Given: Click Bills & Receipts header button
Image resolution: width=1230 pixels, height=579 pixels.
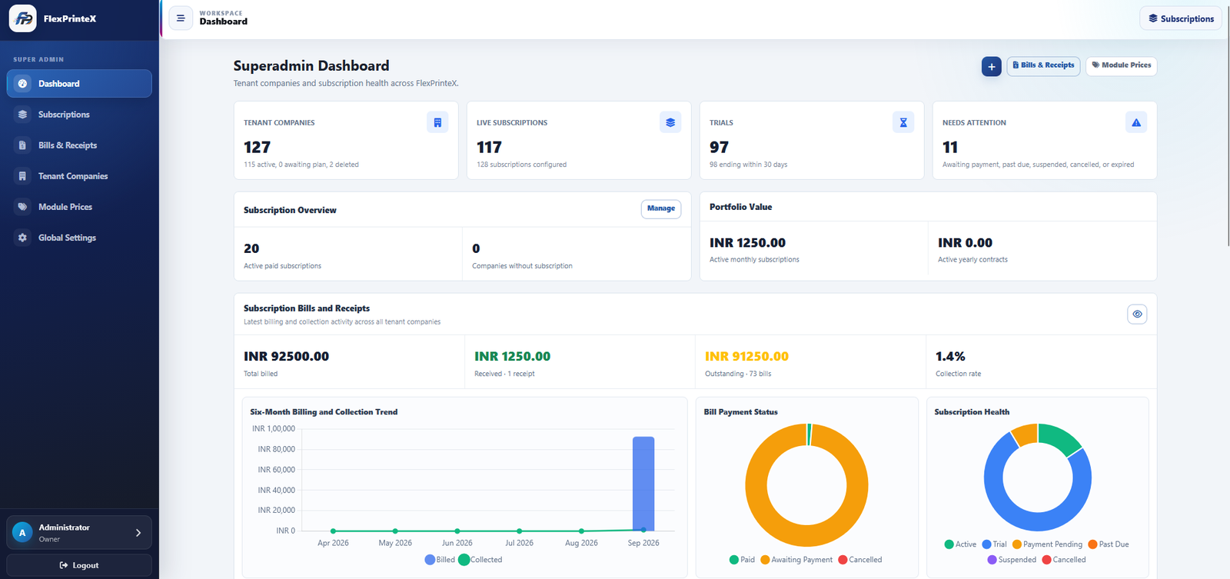Looking at the screenshot, I should (1043, 66).
